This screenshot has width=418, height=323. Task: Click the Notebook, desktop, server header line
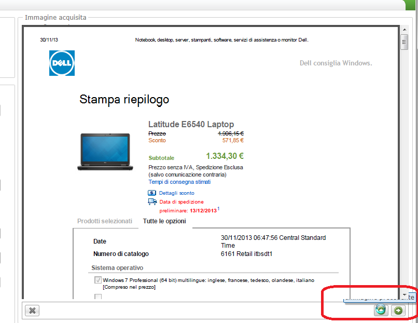click(222, 40)
